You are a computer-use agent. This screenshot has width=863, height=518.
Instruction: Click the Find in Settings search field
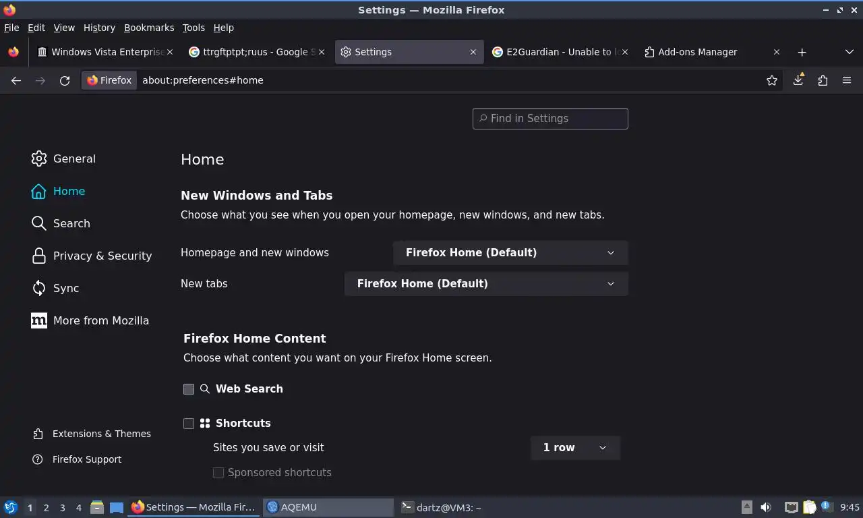550,119
